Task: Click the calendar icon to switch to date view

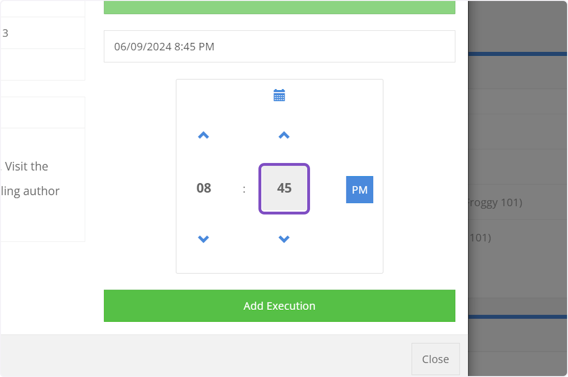Action: click(x=279, y=95)
